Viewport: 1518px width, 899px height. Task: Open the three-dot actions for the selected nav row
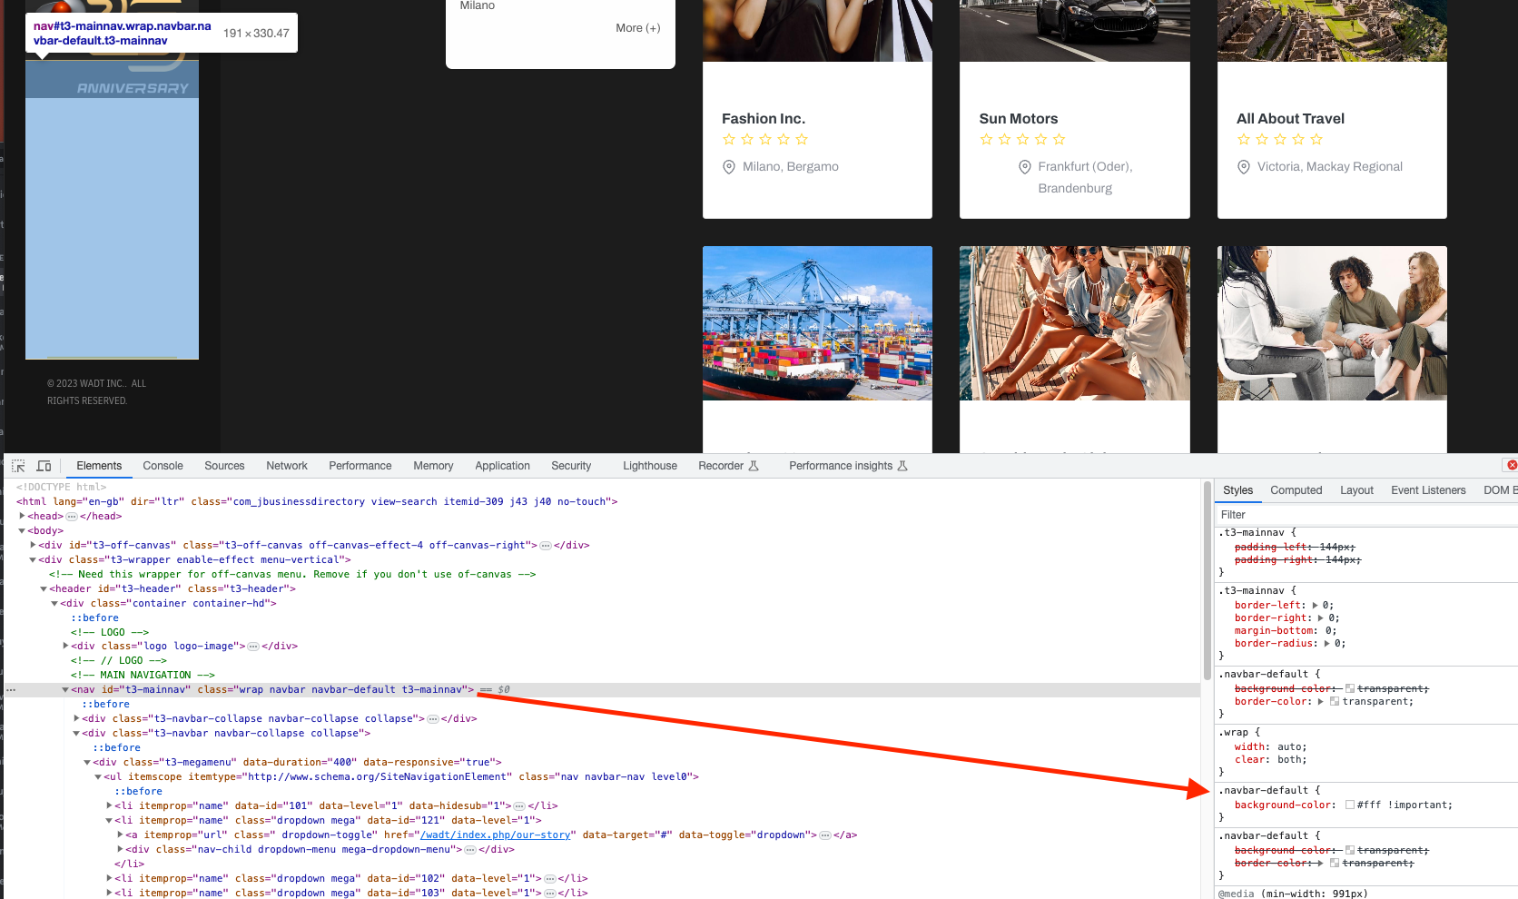[x=11, y=690]
